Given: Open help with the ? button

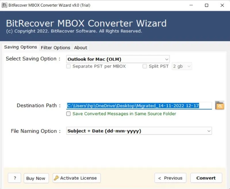Looking at the screenshot, I should (15, 178).
